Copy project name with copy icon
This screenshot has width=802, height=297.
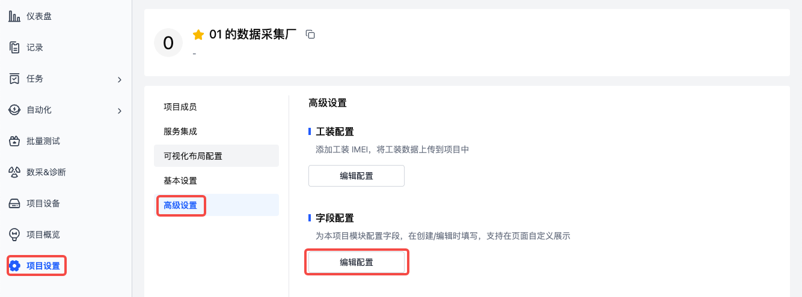[x=310, y=34]
